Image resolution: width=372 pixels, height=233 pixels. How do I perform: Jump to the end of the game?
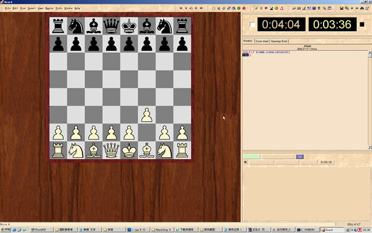click(x=201, y=8)
